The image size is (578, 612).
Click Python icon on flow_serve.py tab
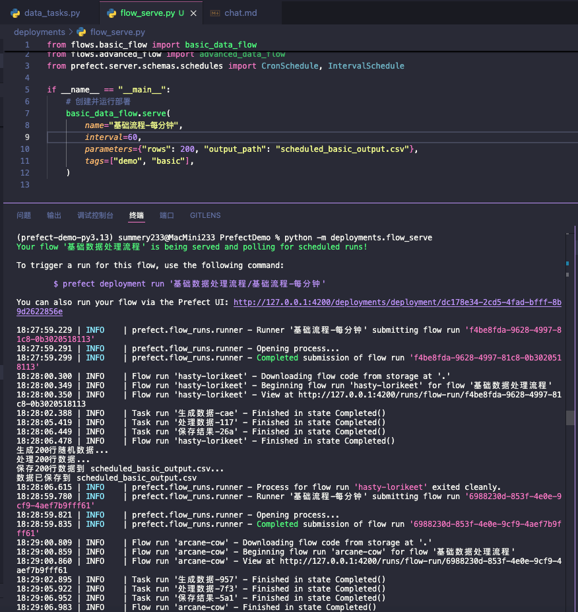pyautogui.click(x=112, y=13)
